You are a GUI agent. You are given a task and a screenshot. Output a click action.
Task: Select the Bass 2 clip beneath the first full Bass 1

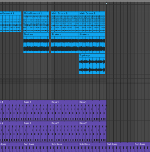(37, 131)
